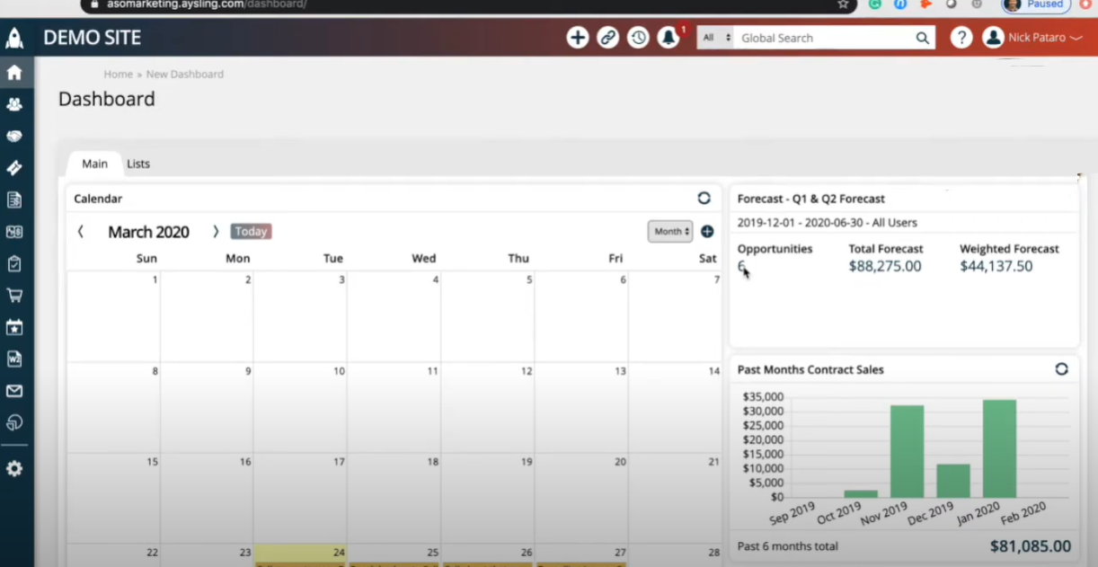This screenshot has width=1098, height=567.
Task: Click the browser address bar URL
Action: (x=208, y=4)
